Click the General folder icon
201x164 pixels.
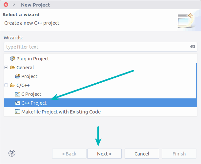(x=12, y=68)
